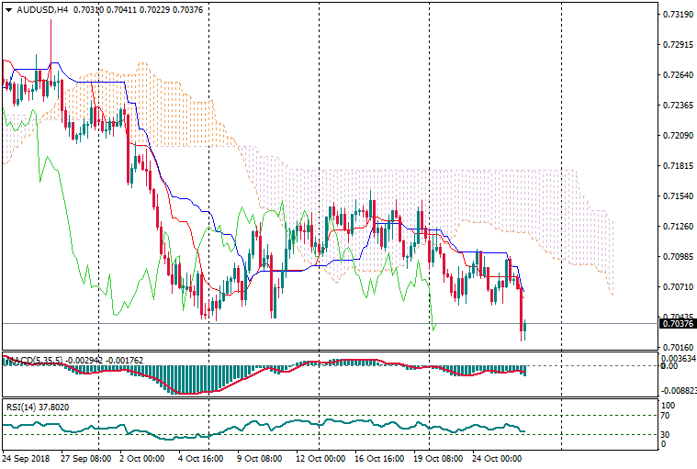
Task: Click the RSI 70 level scale label
Action: pos(668,416)
